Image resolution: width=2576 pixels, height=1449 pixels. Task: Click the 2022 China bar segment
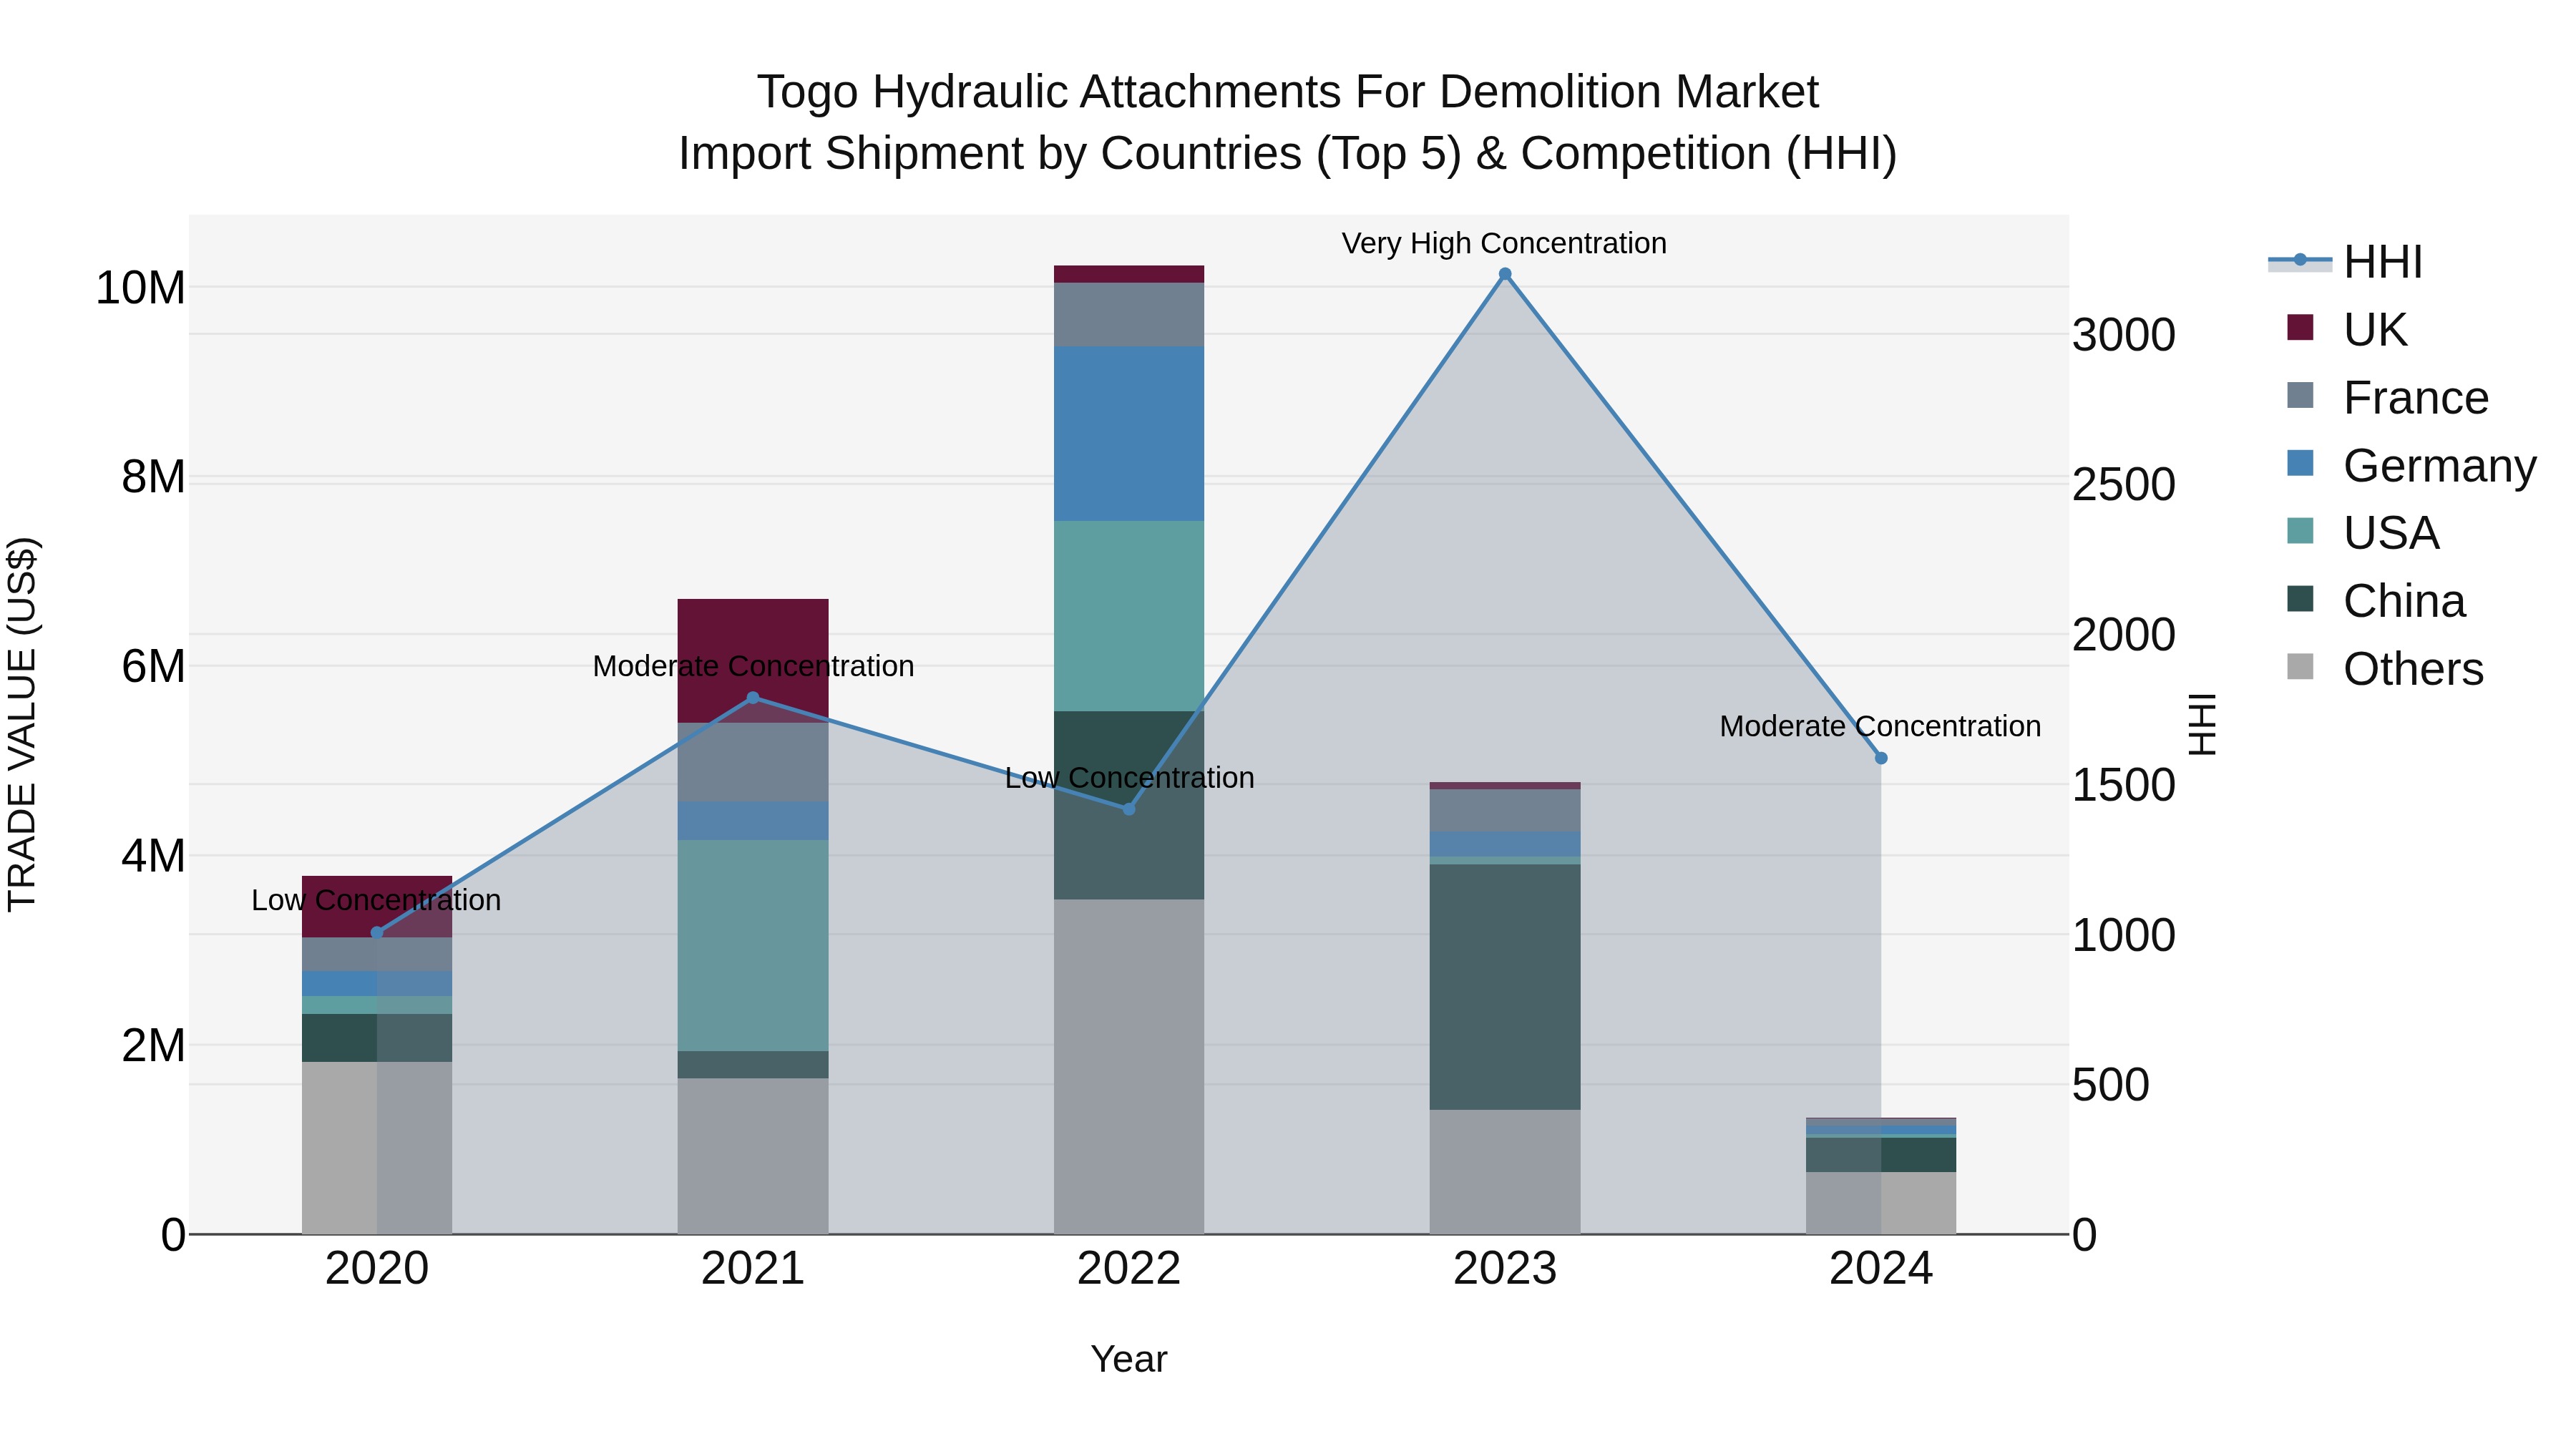pyautogui.click(x=1129, y=805)
